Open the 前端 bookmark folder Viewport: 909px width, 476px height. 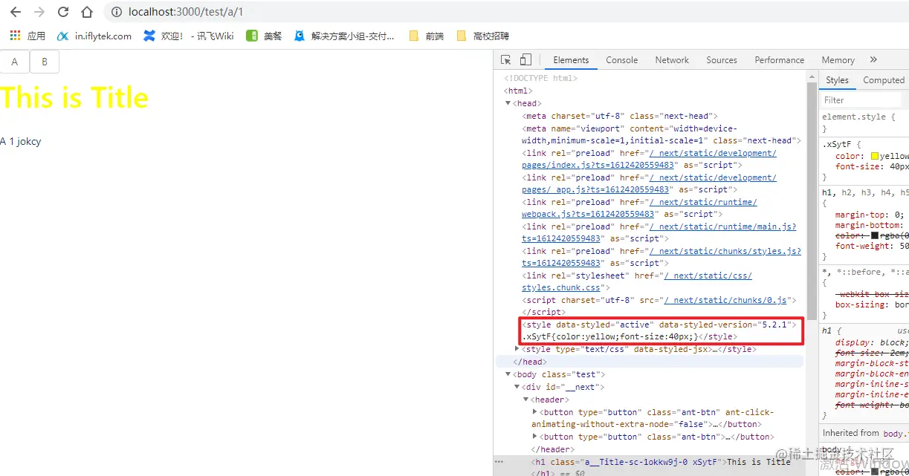click(426, 36)
